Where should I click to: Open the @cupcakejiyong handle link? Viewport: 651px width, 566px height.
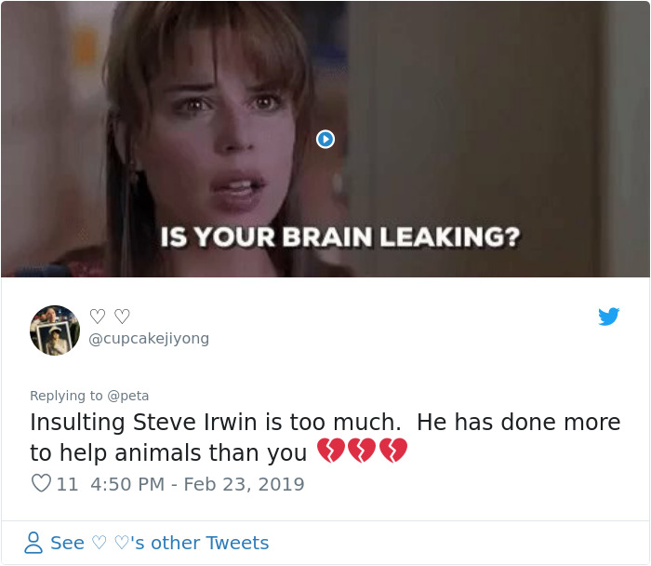coord(149,338)
